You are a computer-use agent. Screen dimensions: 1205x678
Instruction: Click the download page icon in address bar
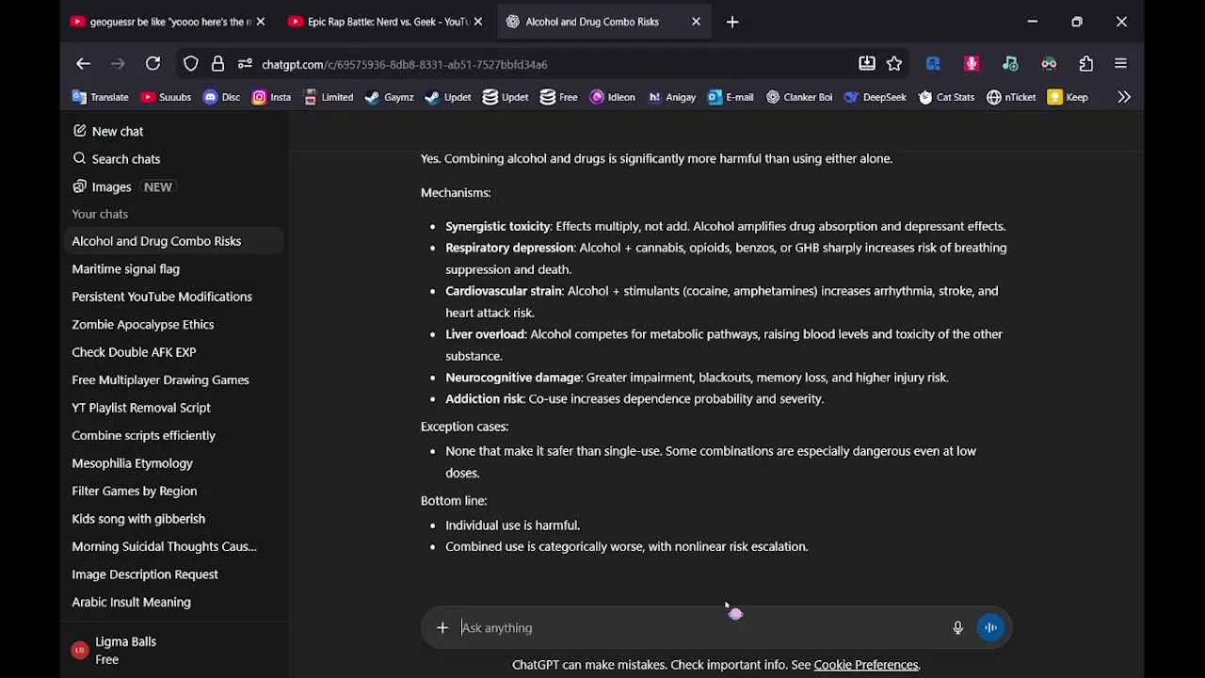point(867,64)
